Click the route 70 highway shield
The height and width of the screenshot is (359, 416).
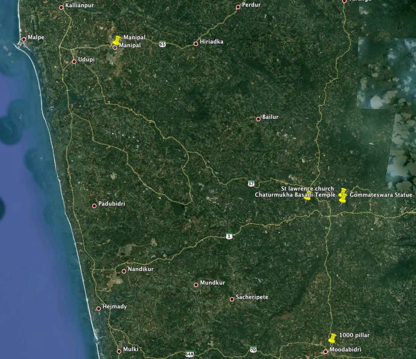[253, 349]
